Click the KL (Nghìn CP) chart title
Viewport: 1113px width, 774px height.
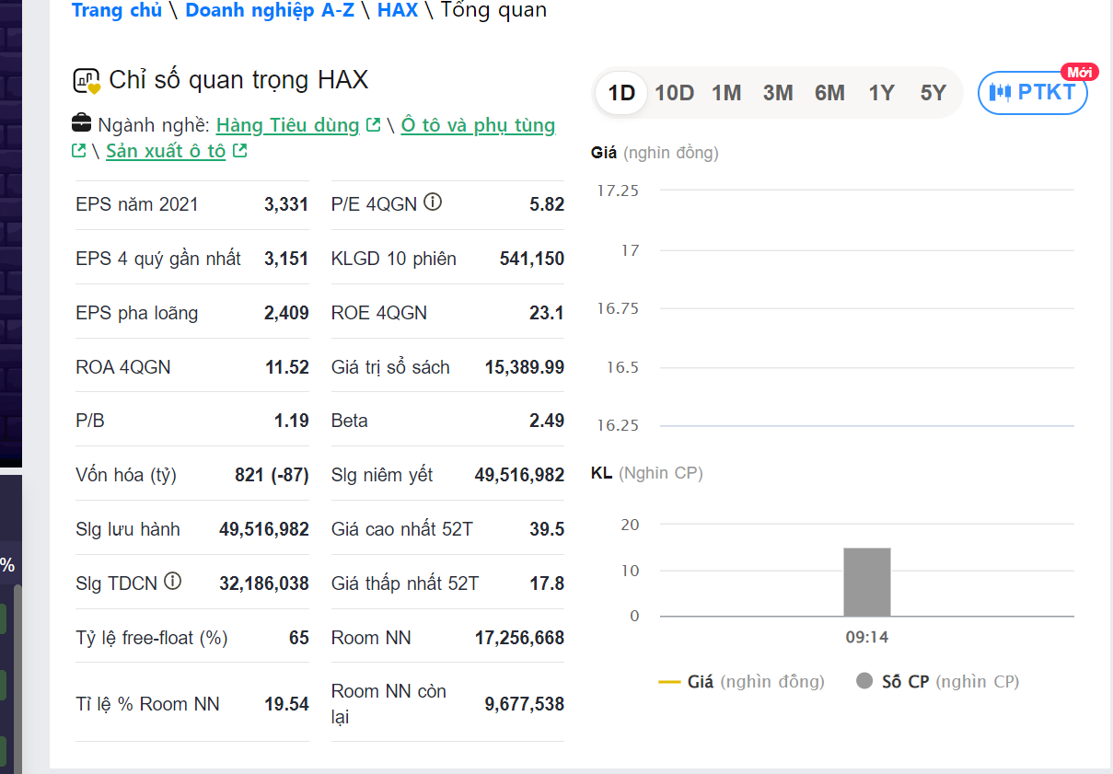646,473
